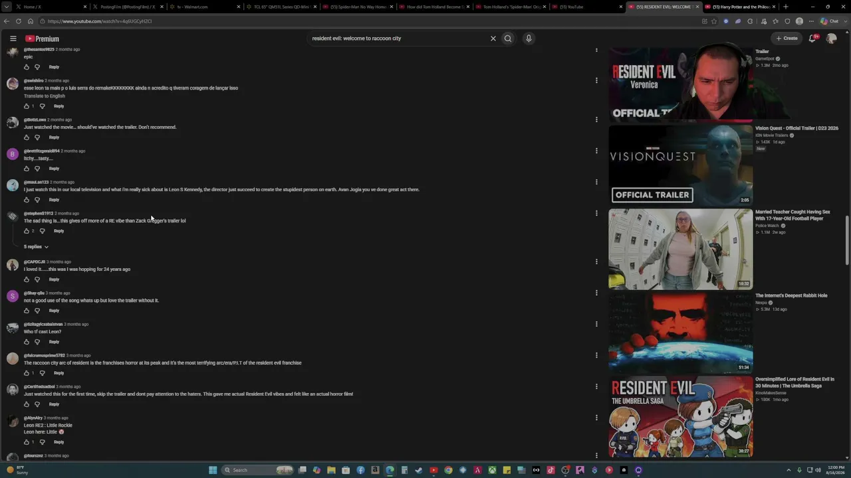851x478 pixels.
Task: Switch to the Harry Potter tab
Action: click(x=740, y=7)
